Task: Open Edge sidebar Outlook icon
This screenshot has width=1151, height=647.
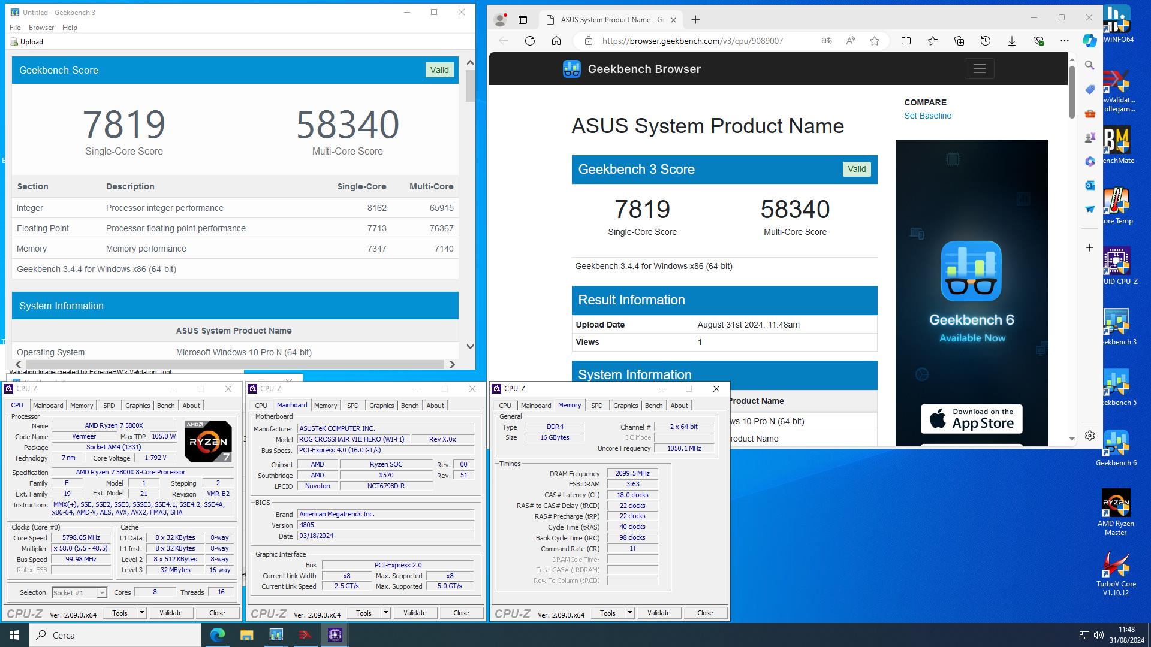Action: pos(1090,185)
